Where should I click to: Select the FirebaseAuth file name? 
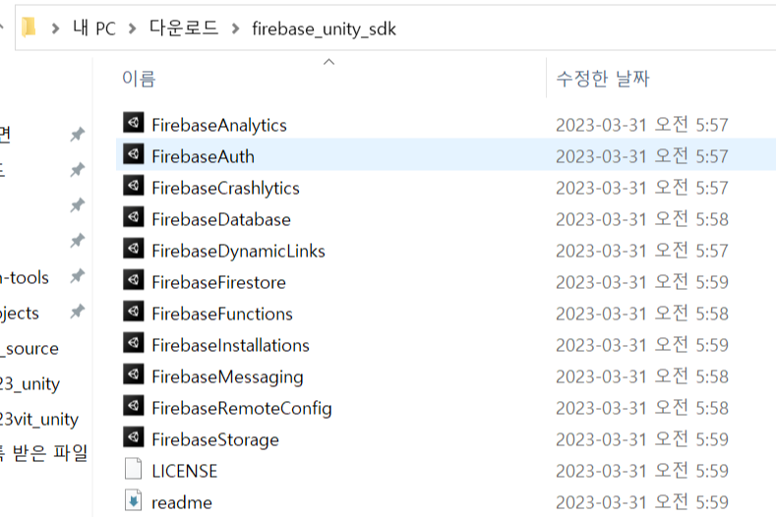(x=203, y=156)
